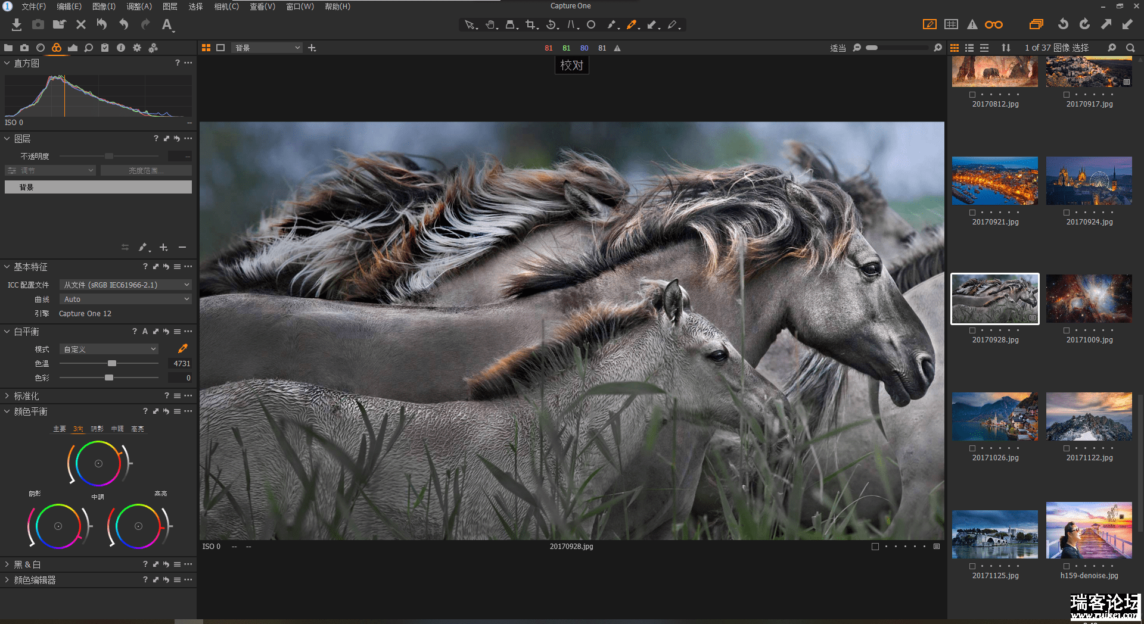Rotate image left with counterclockwise icon
Viewport: 1144px width, 624px height.
click(x=1063, y=24)
